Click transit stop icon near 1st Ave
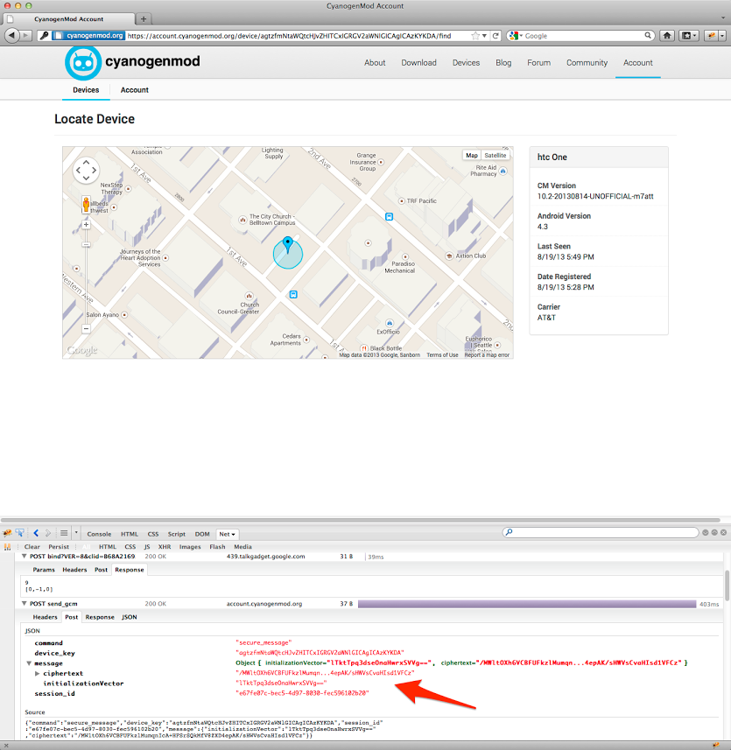The height and width of the screenshot is (750, 731). [293, 295]
